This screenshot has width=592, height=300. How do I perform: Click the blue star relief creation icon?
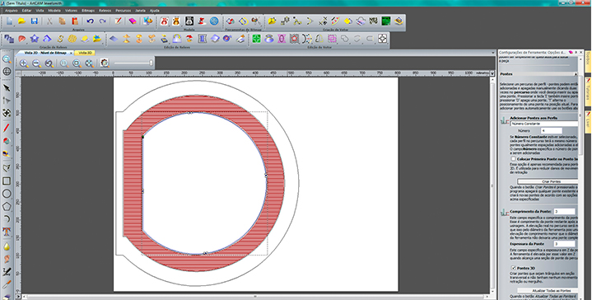(35, 39)
